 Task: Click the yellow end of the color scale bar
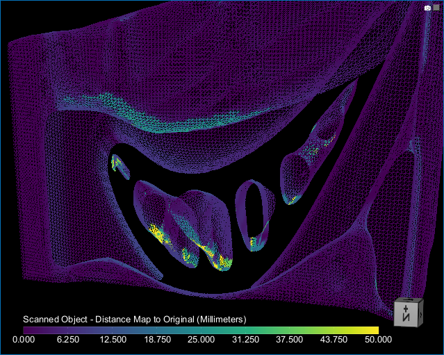click(374, 330)
